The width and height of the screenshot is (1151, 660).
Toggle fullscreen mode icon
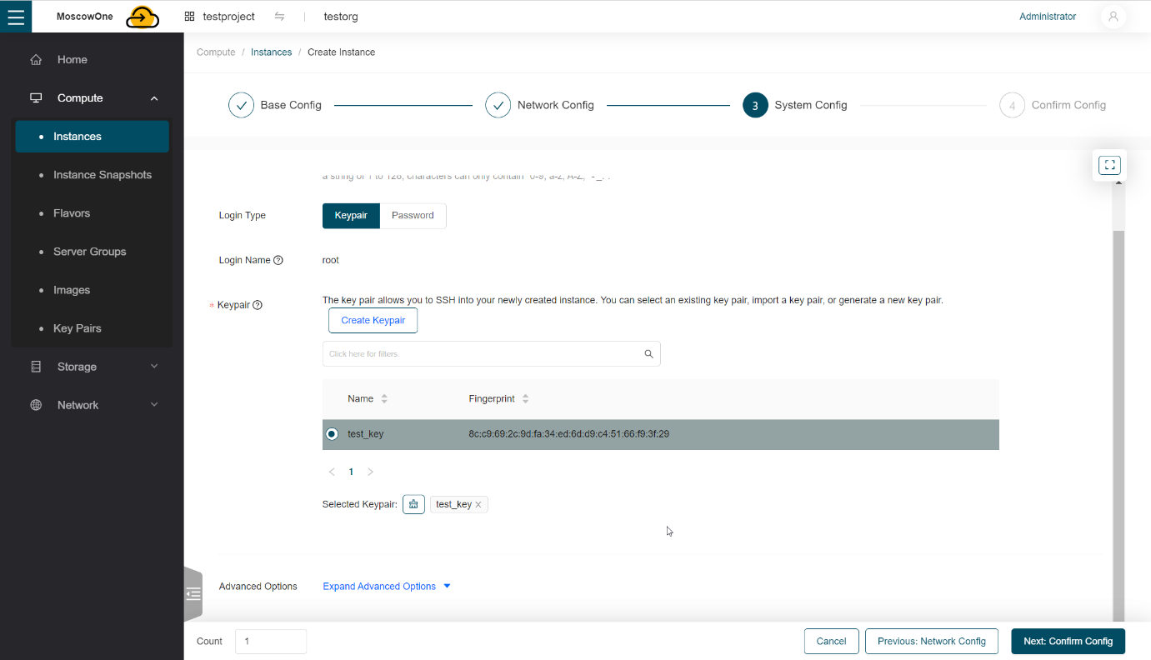1109,165
